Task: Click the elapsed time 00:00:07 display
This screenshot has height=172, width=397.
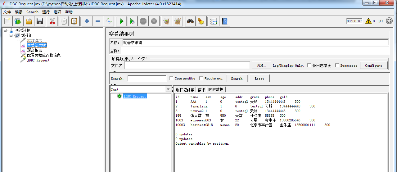Action: pyautogui.click(x=354, y=21)
